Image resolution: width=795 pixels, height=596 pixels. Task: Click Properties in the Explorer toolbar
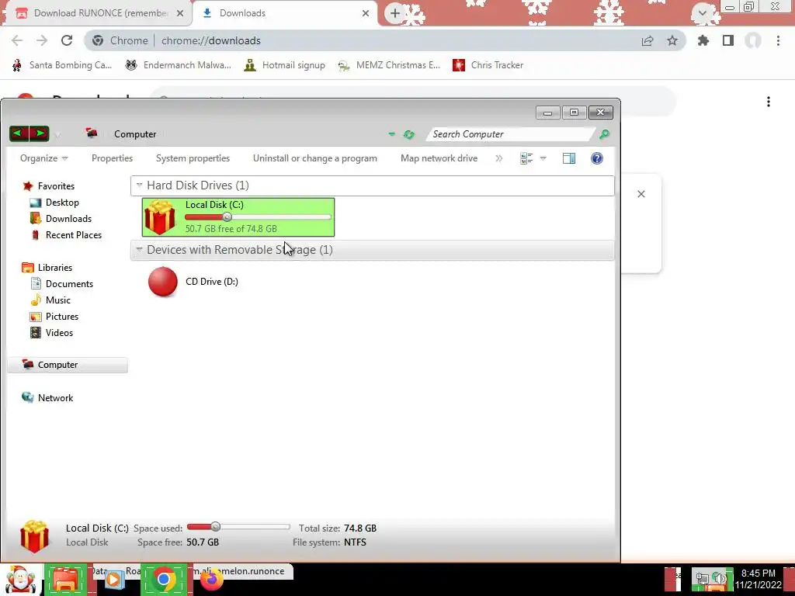(112, 158)
